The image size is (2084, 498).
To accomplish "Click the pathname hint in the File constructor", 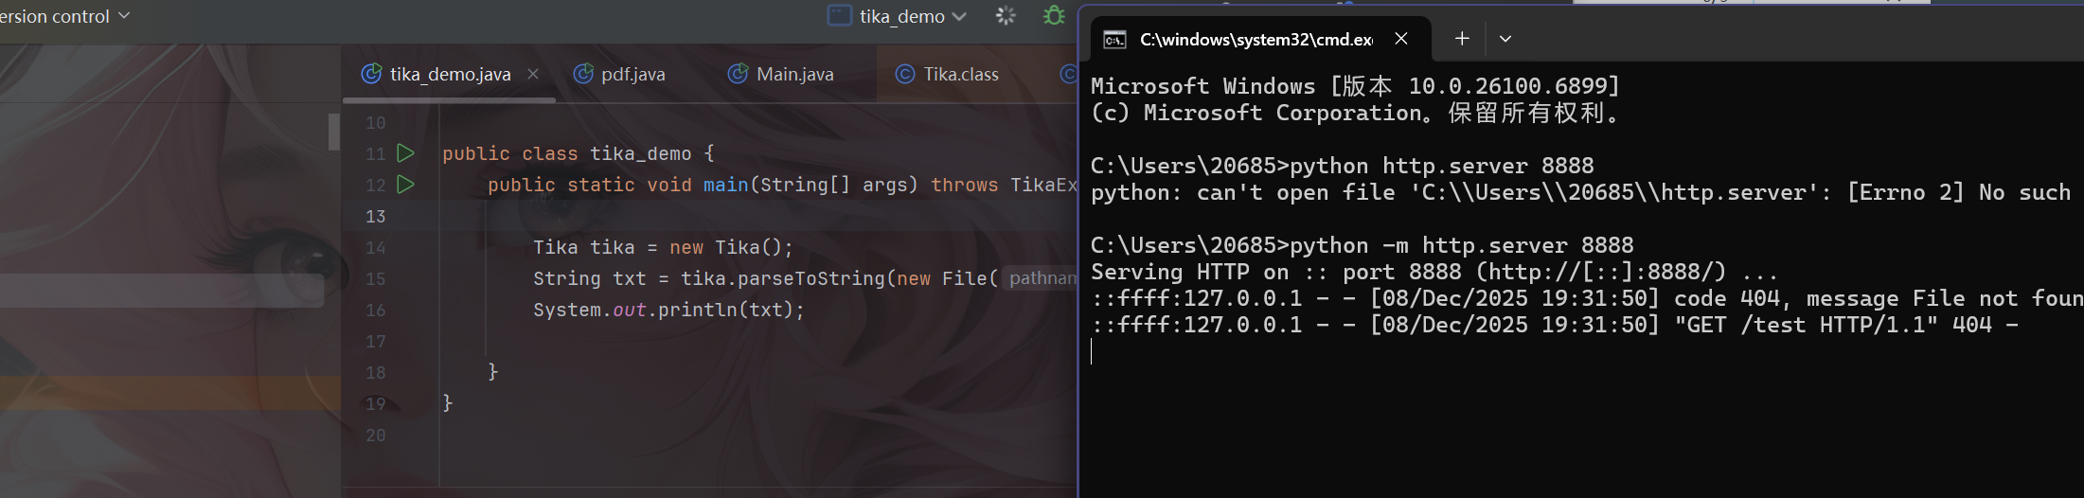I will (1042, 278).
